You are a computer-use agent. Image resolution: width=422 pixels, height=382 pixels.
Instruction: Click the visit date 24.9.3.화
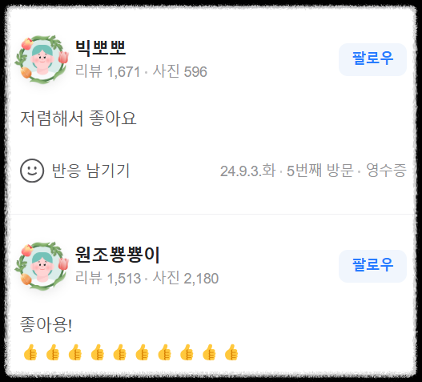[248, 171]
